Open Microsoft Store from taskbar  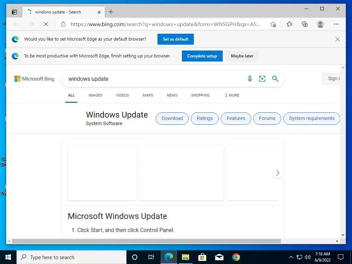tap(202, 257)
